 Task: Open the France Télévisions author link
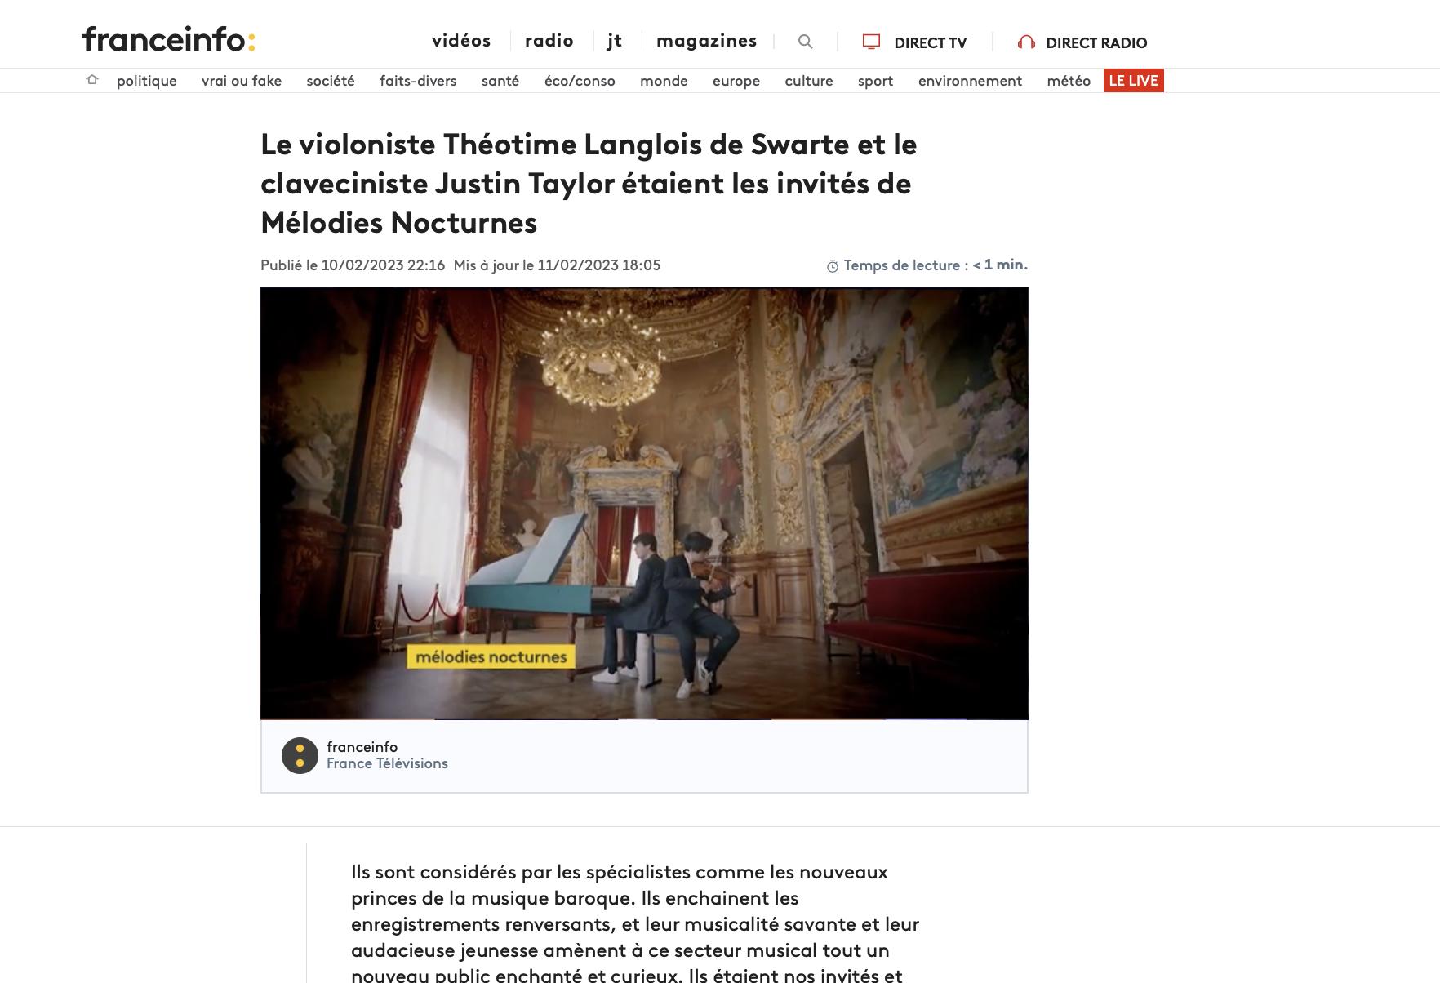coord(387,763)
